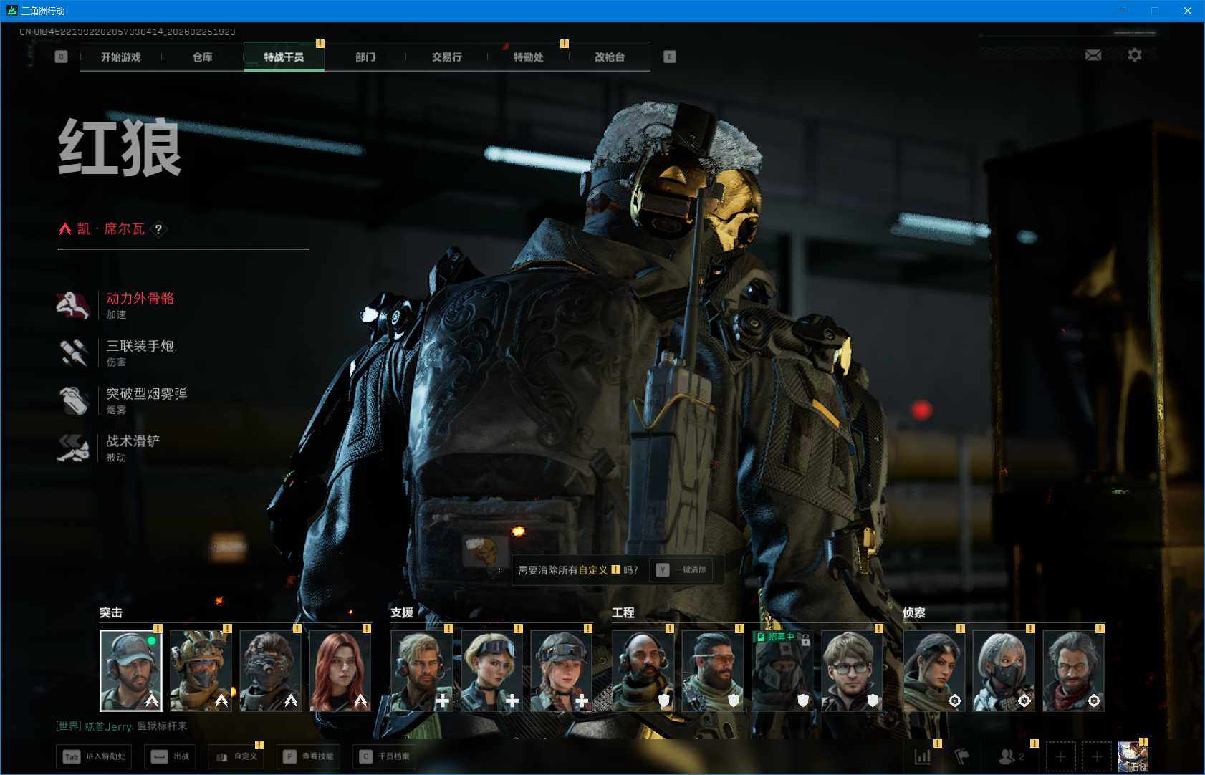Click the 查看技能 button
Viewport: 1205px width, 775px height.
click(x=308, y=756)
